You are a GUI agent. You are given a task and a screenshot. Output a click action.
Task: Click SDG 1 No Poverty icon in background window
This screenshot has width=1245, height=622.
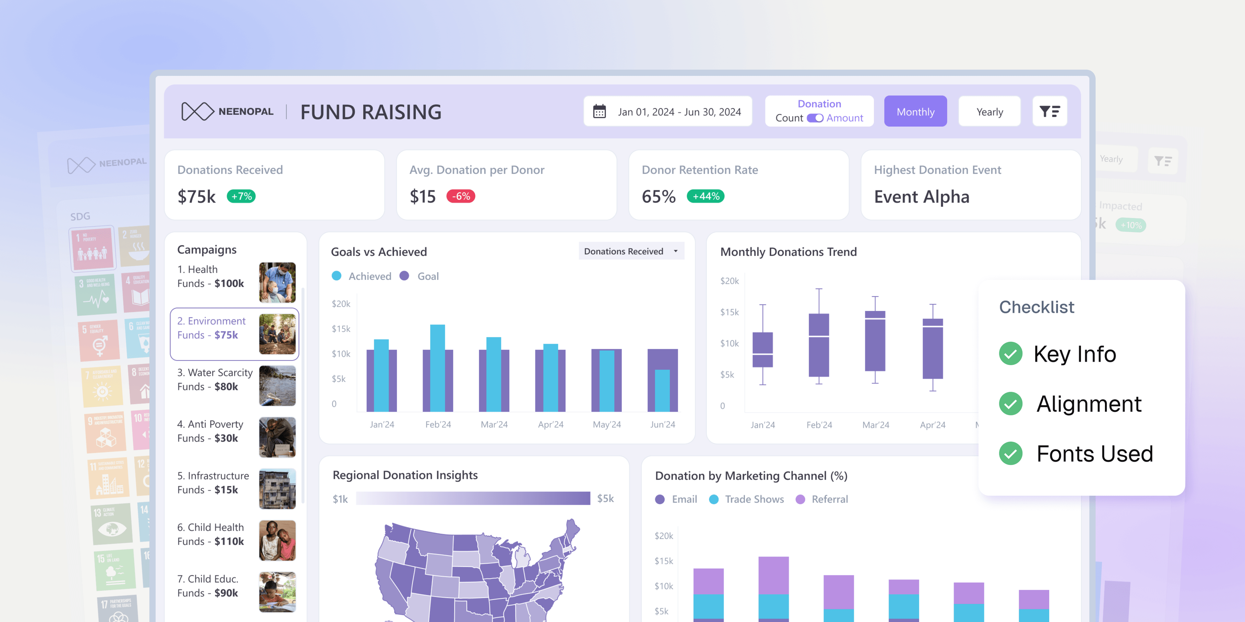click(93, 249)
